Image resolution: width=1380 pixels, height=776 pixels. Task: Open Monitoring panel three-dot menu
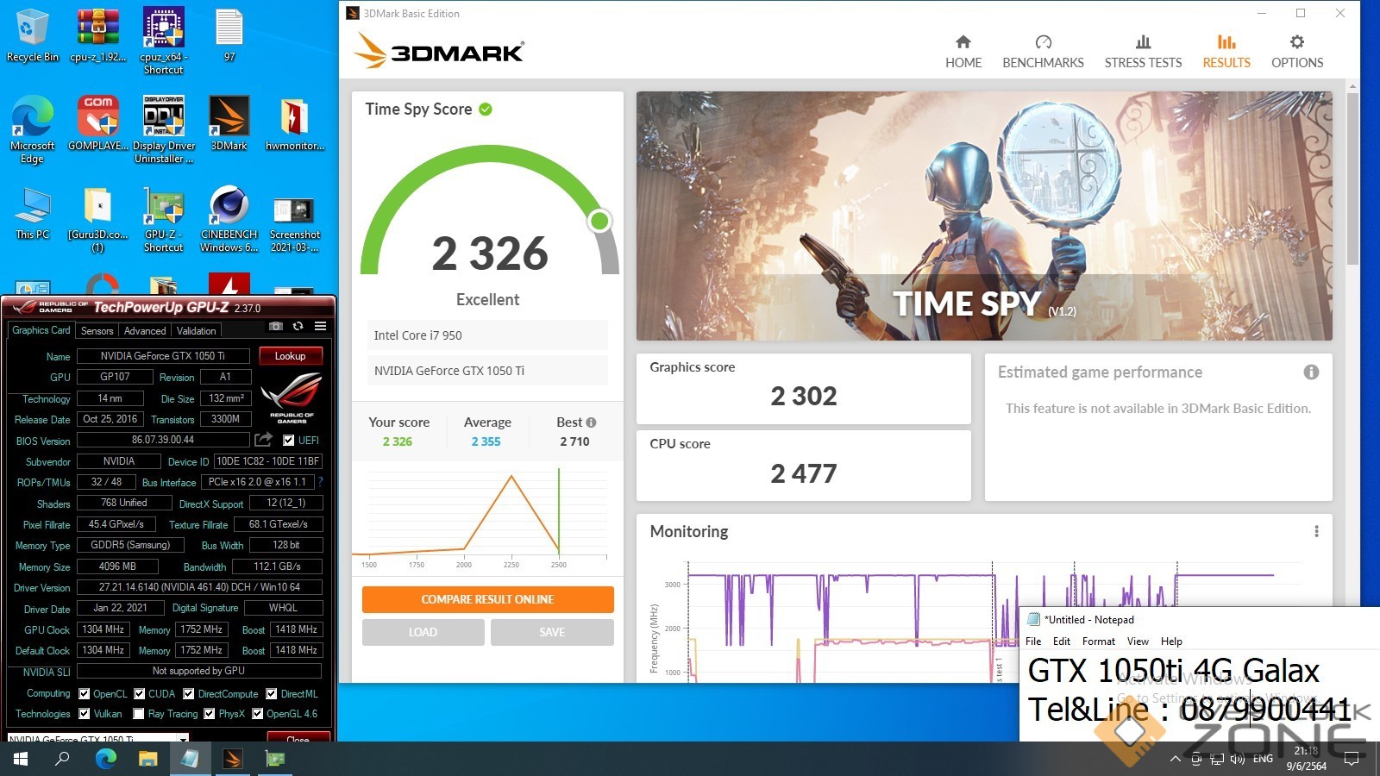point(1316,531)
